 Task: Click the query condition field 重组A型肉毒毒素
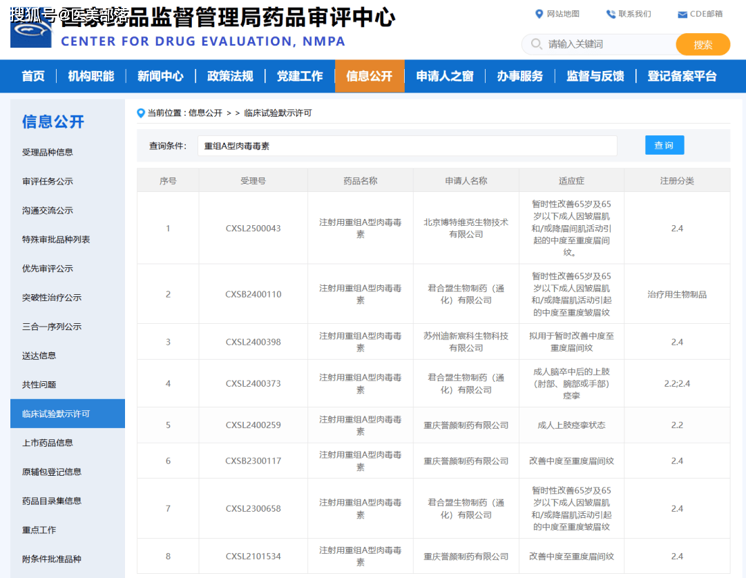pyautogui.click(x=408, y=146)
